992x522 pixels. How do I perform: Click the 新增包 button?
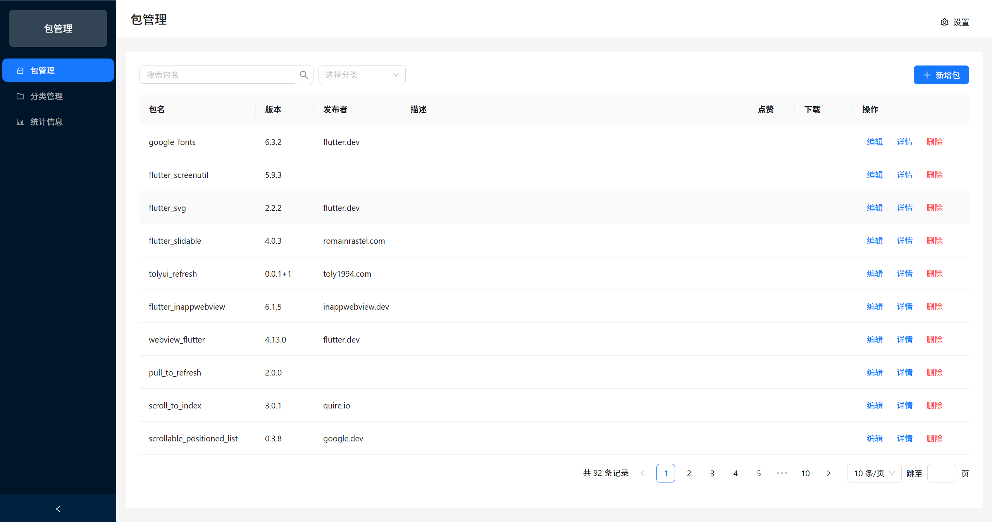941,75
